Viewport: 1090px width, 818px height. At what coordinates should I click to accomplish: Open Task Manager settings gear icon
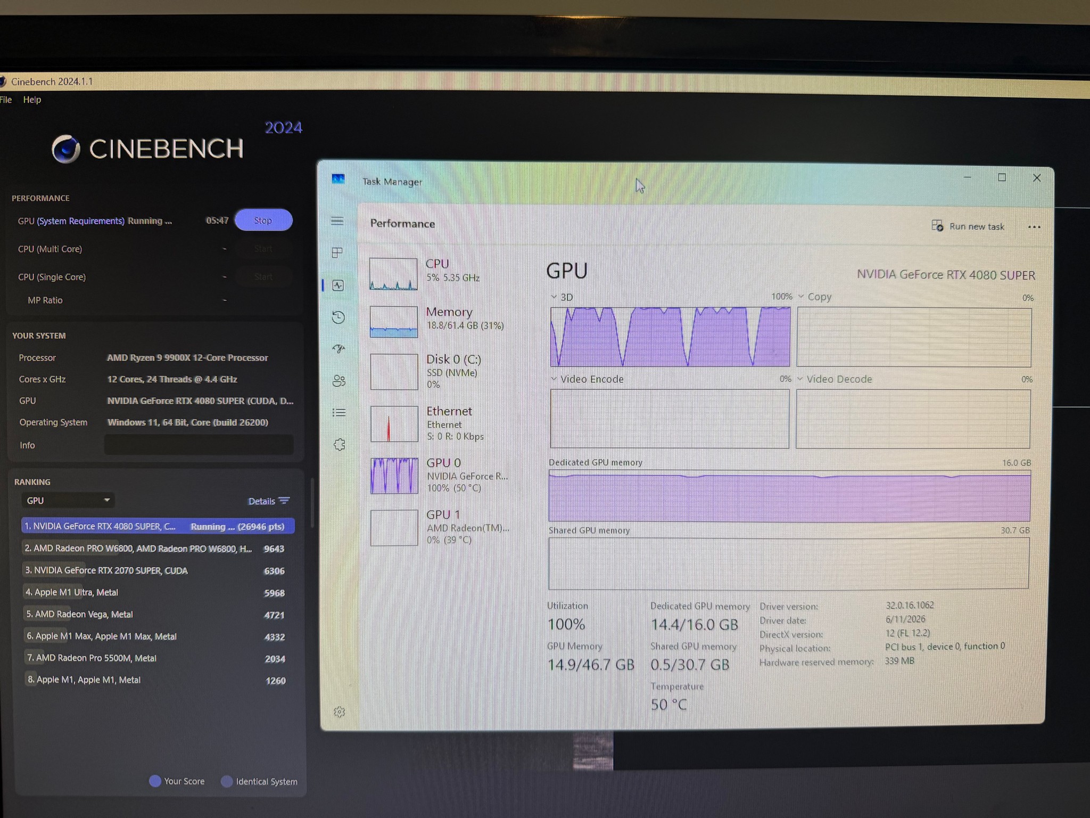(x=339, y=712)
